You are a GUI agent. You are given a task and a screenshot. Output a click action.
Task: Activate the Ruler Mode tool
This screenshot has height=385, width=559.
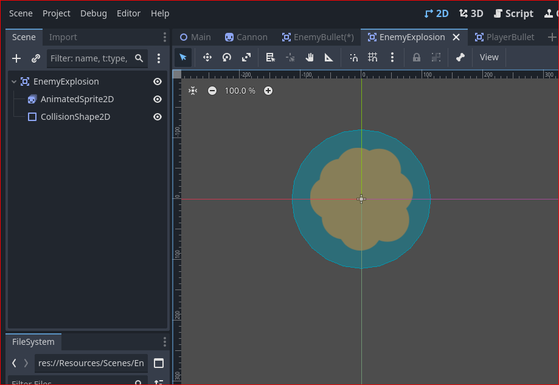point(328,57)
